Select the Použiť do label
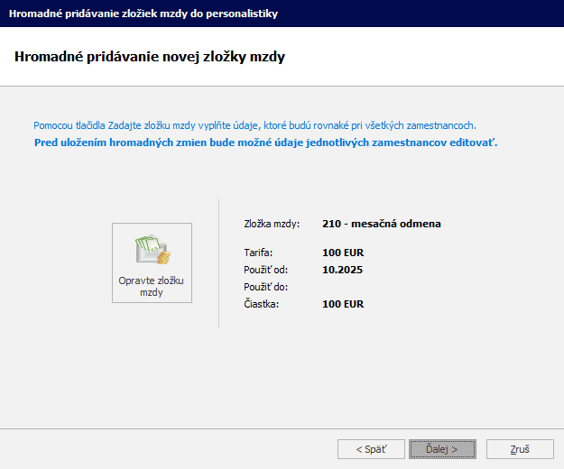Image resolution: width=564 pixels, height=469 pixels. (264, 287)
